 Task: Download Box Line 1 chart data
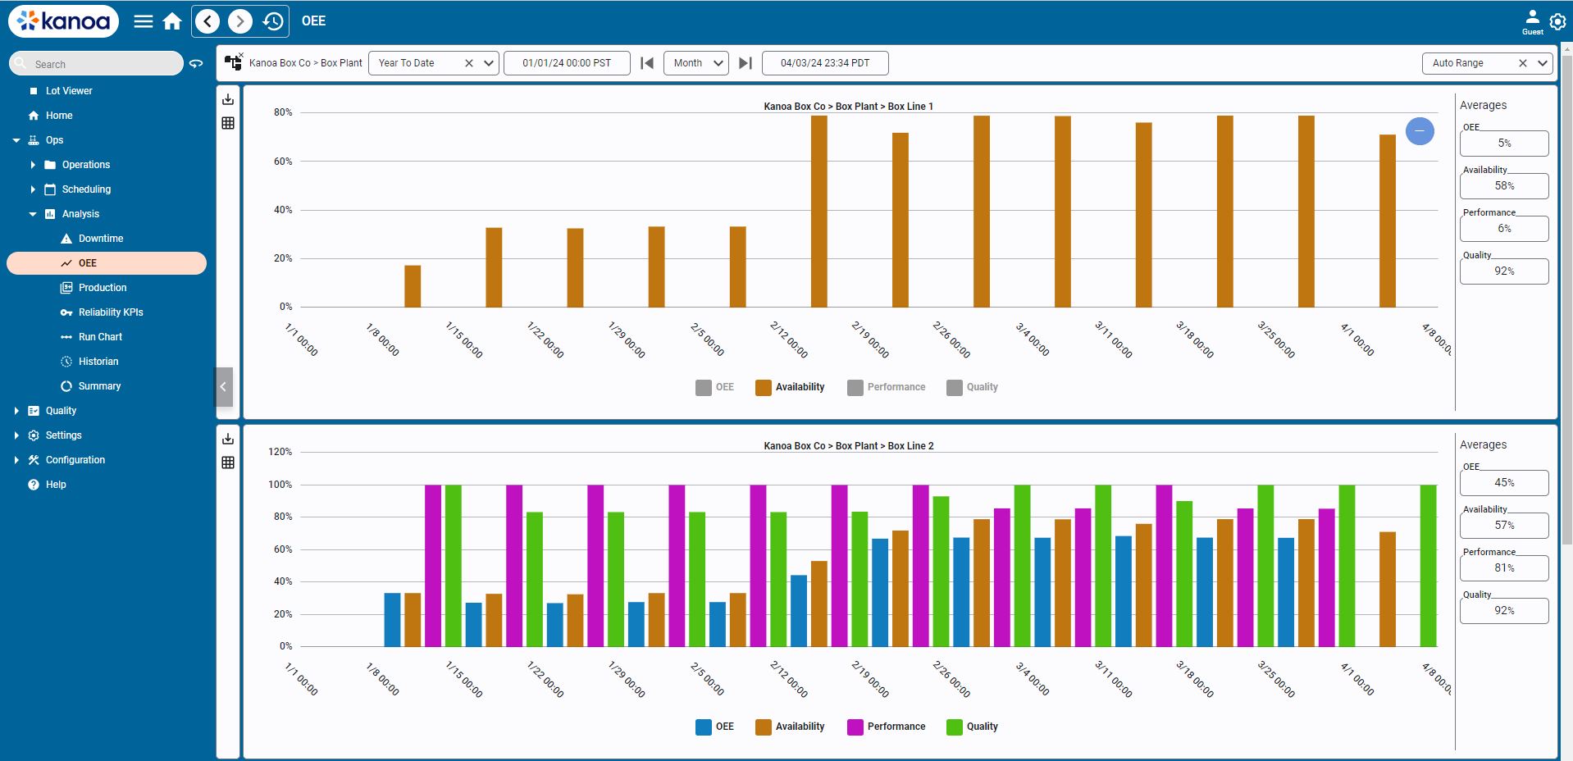point(228,99)
